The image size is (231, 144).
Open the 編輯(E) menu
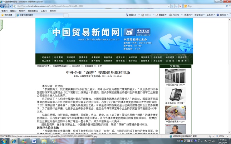click(x=13, y=11)
